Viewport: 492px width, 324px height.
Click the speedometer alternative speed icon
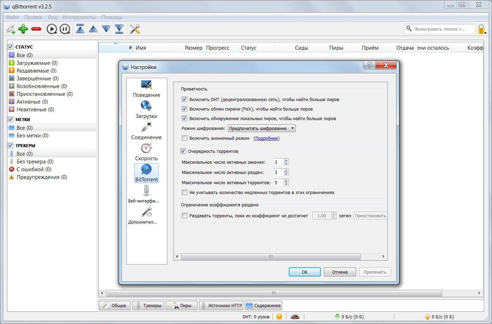(295, 317)
